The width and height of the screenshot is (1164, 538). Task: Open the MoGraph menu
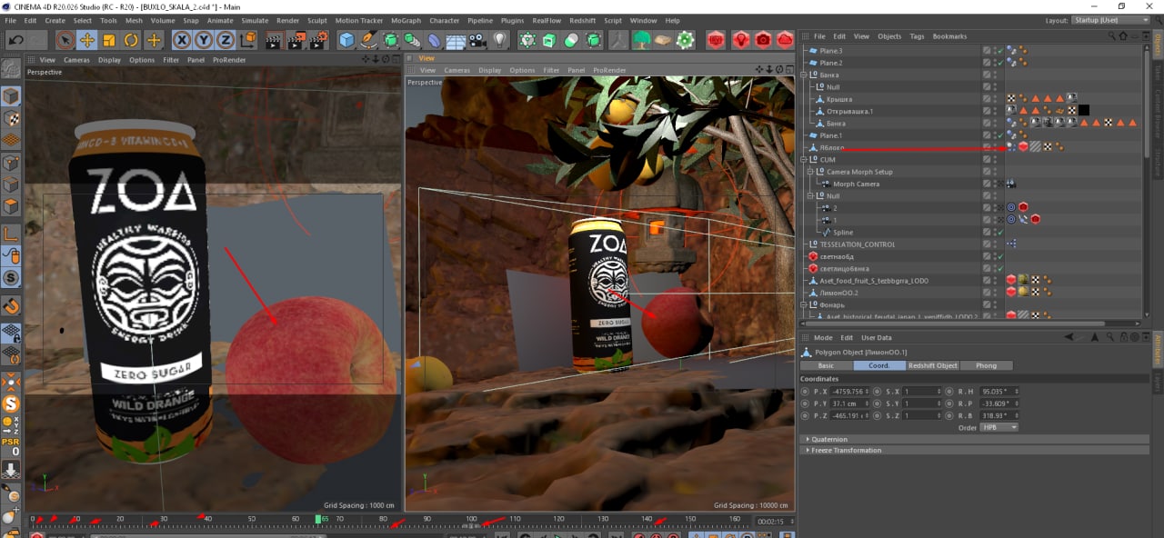click(406, 20)
